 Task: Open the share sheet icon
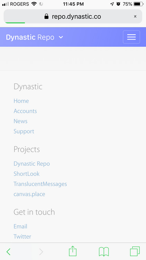[73, 251]
